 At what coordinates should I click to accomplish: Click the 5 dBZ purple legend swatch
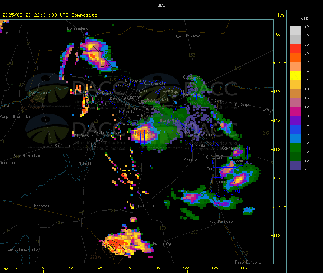coord(296,165)
